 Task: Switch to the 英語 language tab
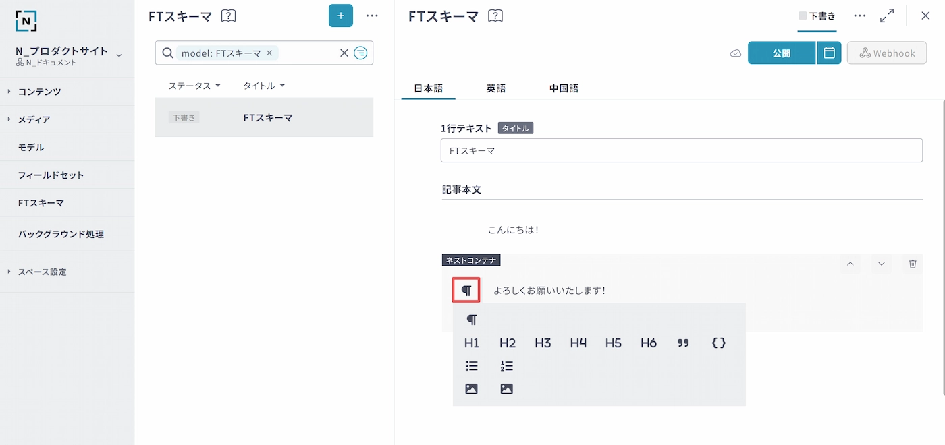point(495,88)
